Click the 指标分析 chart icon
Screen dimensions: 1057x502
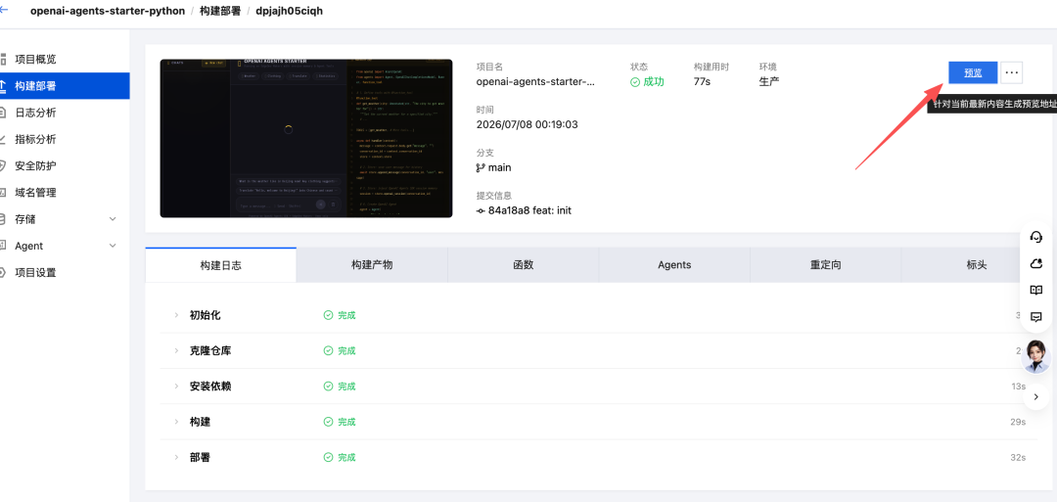(x=3, y=140)
